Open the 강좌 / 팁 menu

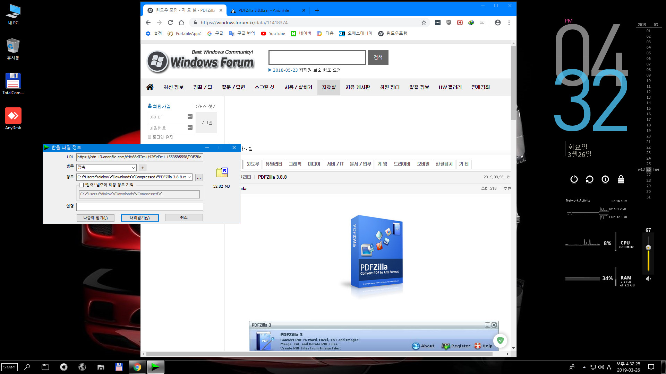[x=203, y=87]
